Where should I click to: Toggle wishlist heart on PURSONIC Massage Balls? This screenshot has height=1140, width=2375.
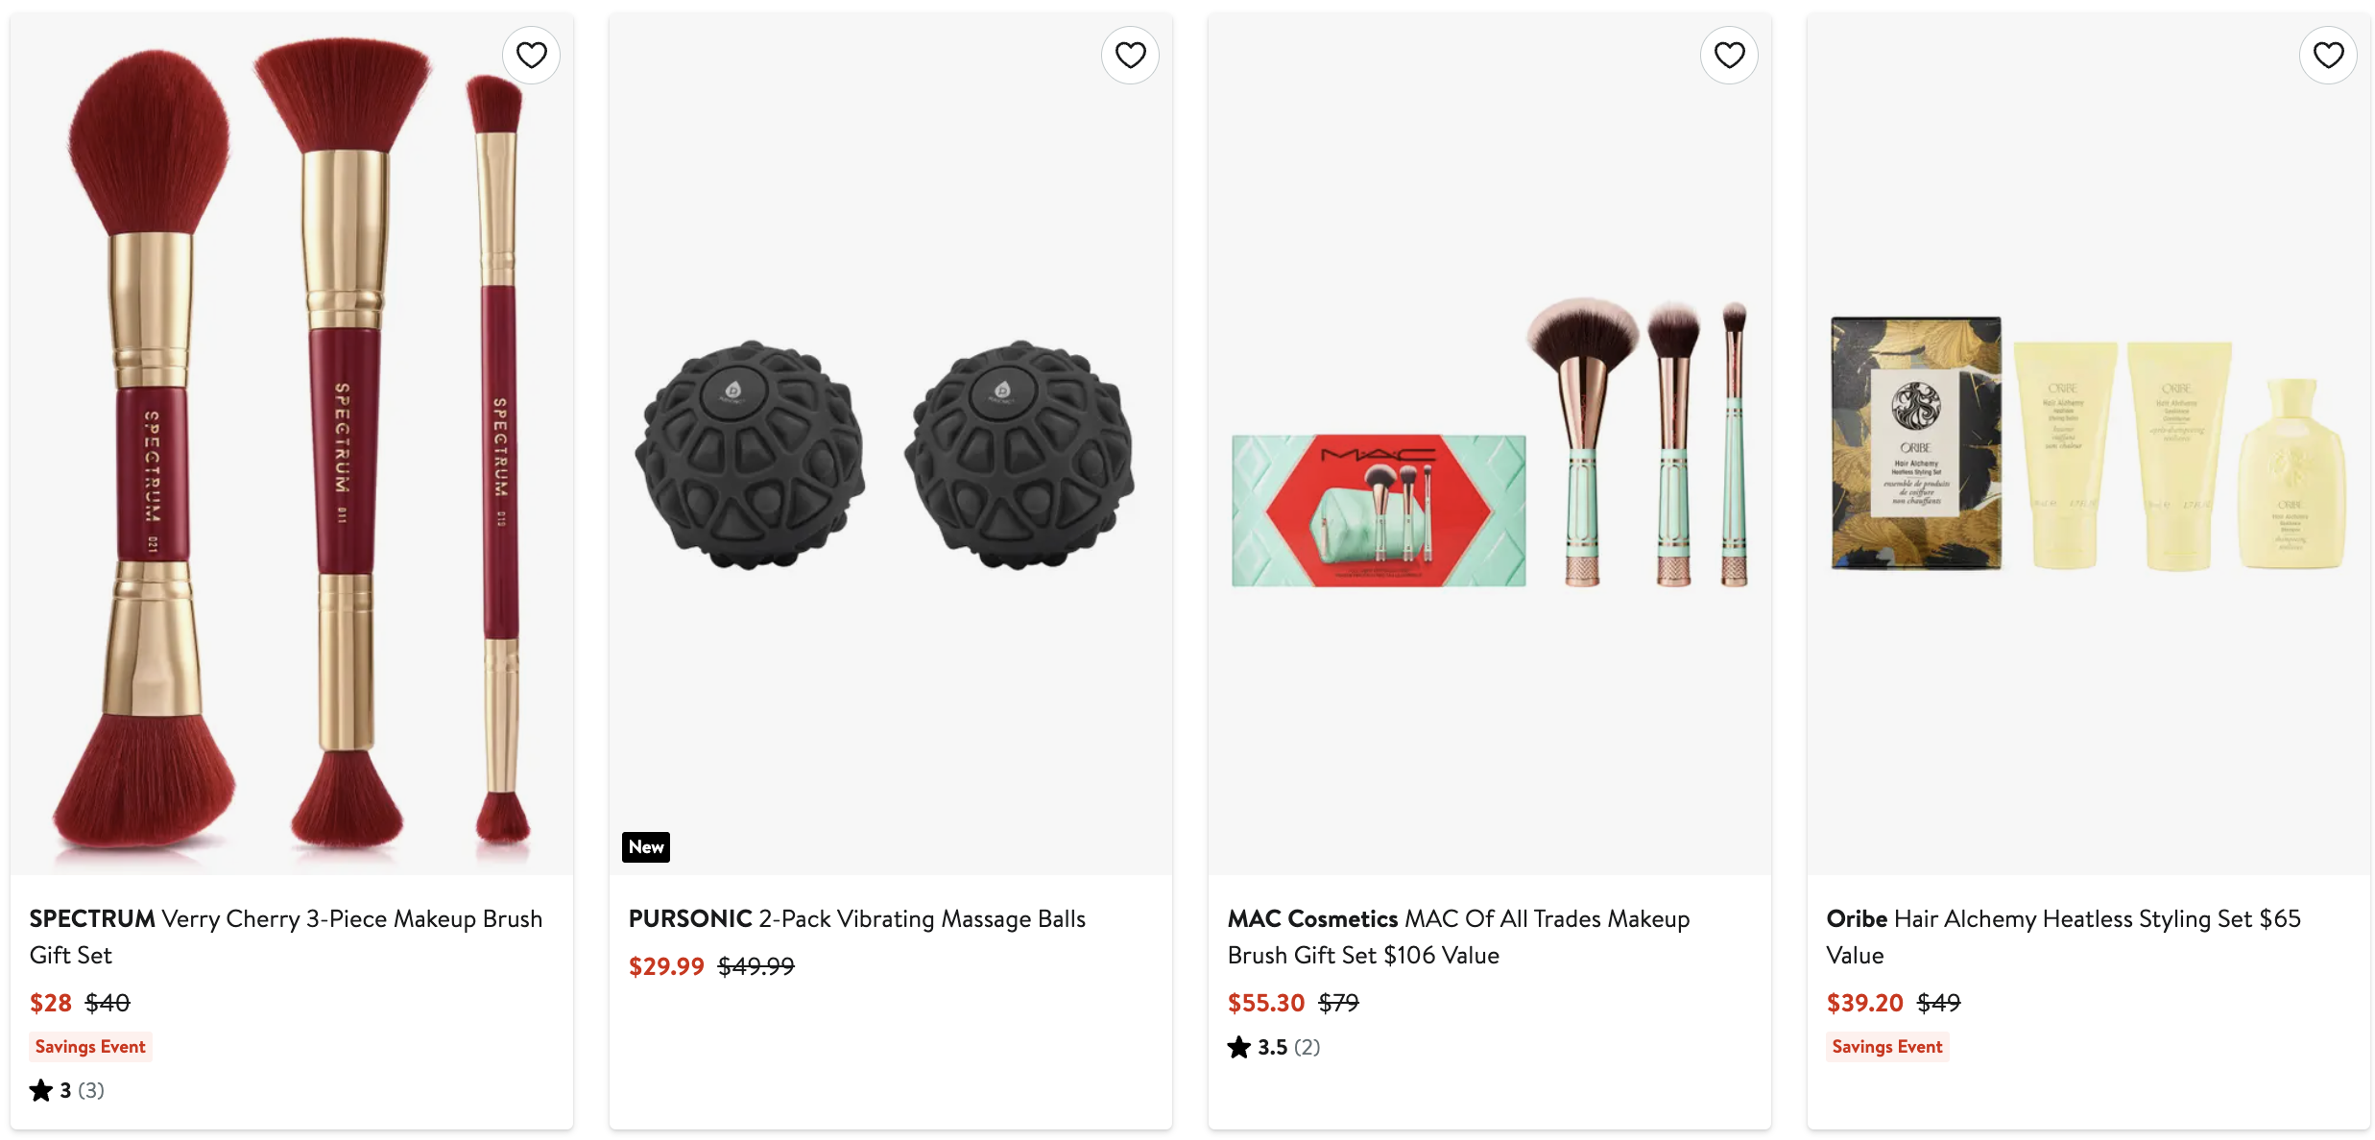(x=1130, y=56)
